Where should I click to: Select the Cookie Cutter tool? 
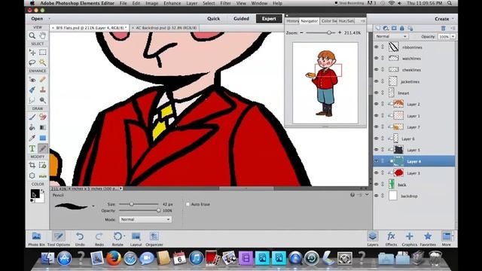tap(32, 175)
